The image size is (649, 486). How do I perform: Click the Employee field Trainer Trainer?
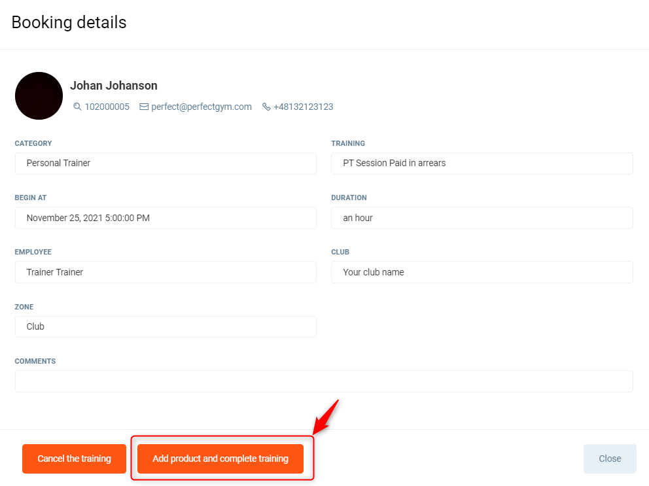click(x=166, y=272)
